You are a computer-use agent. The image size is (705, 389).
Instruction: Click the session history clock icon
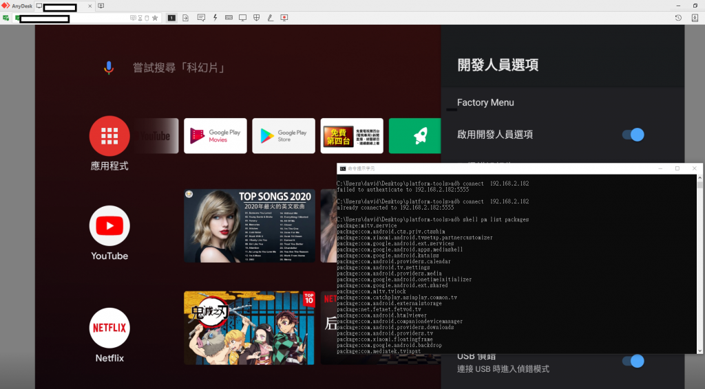click(x=678, y=17)
